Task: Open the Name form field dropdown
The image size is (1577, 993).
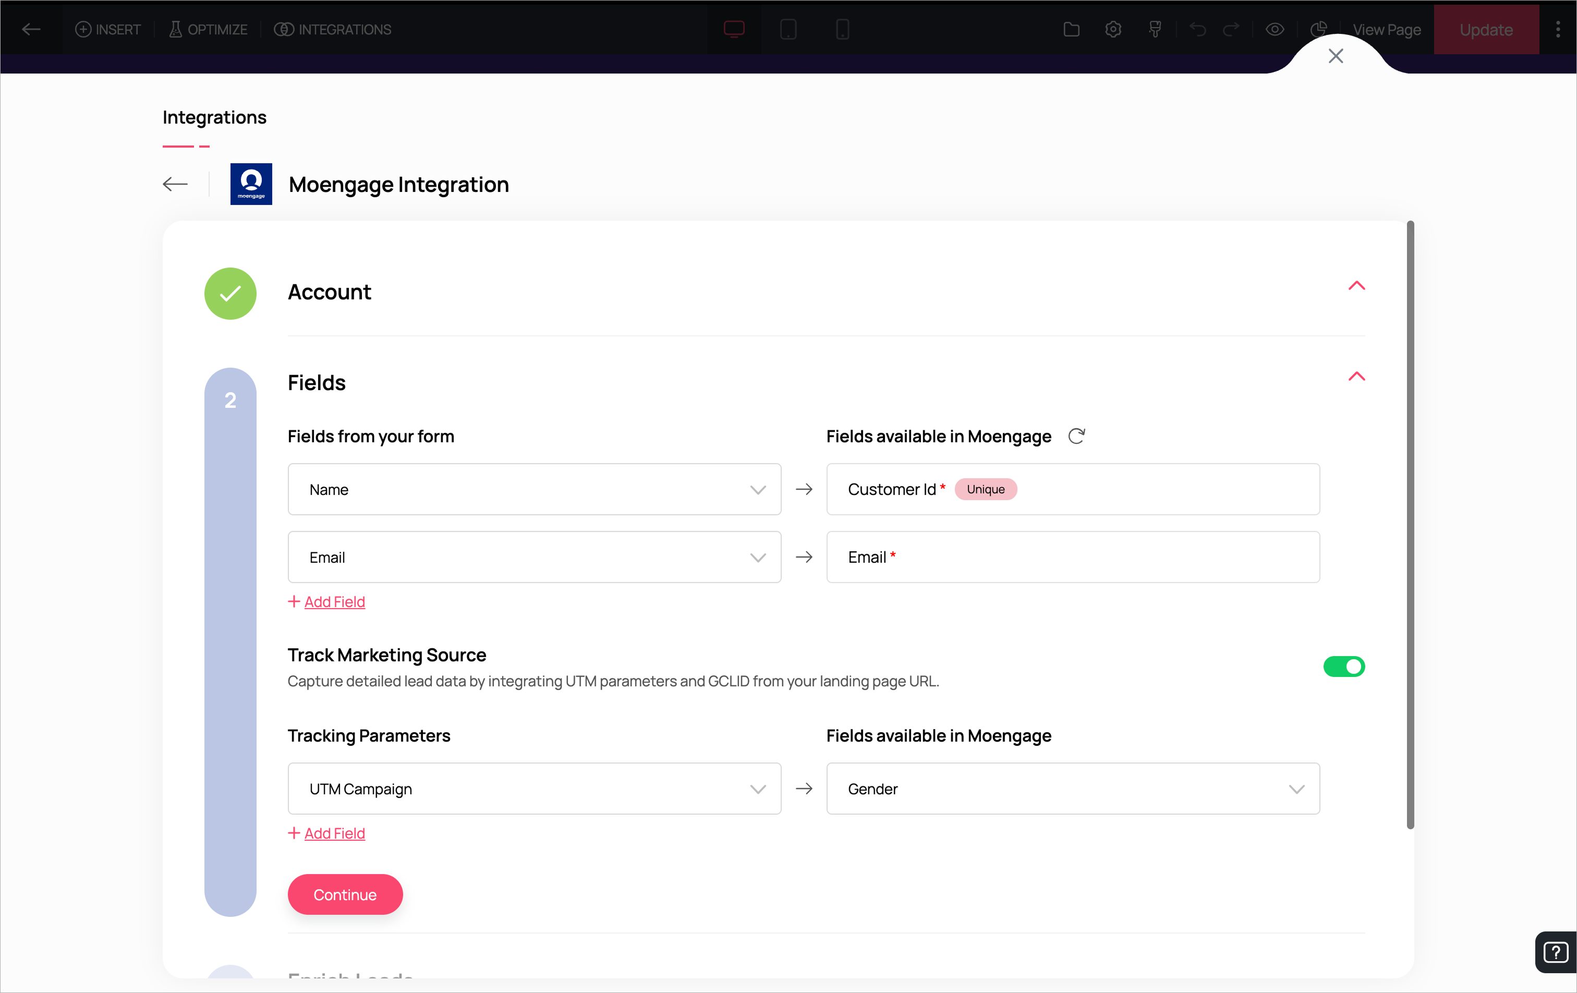Action: [x=533, y=489]
